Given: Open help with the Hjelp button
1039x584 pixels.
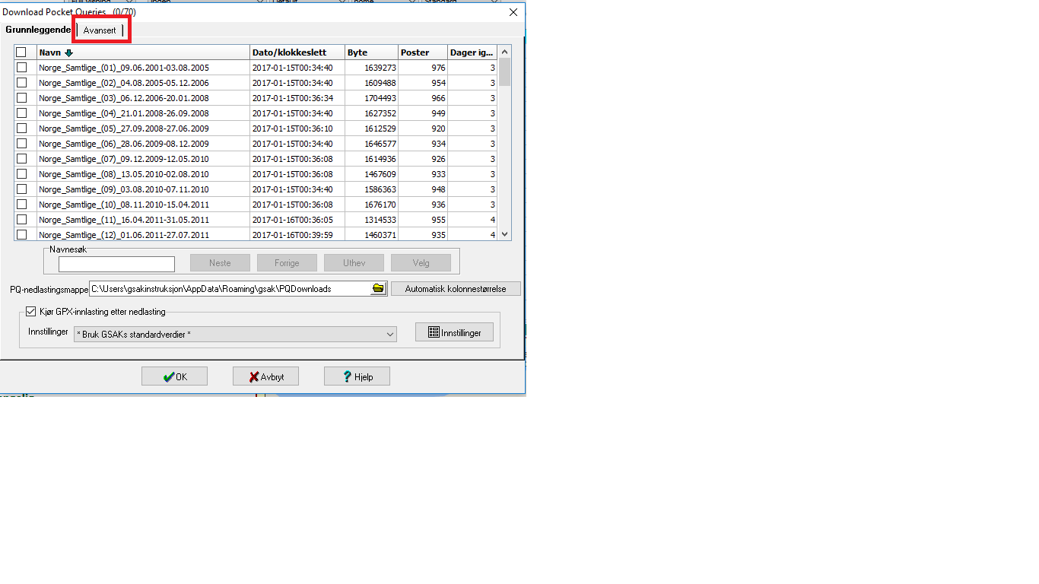Looking at the screenshot, I should 357,376.
